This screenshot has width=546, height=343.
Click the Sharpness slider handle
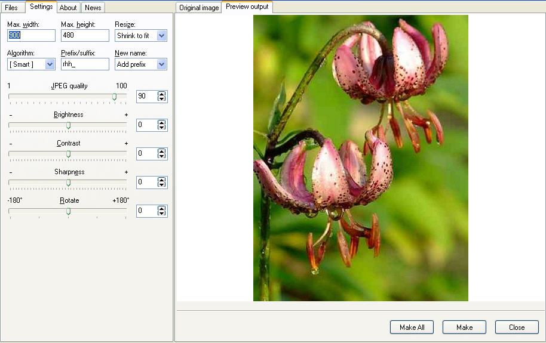click(69, 183)
